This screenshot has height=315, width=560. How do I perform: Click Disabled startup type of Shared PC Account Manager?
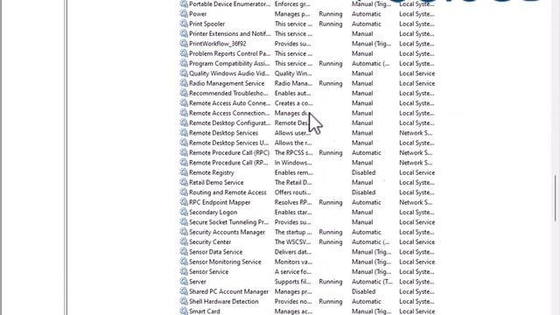[364, 291]
